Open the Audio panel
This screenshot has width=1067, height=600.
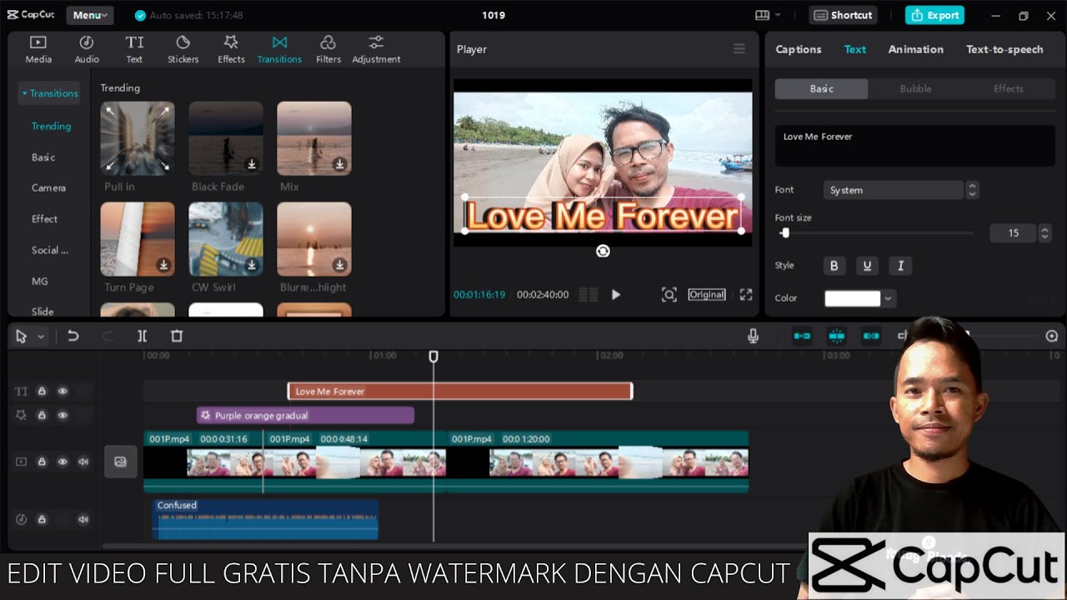point(86,47)
